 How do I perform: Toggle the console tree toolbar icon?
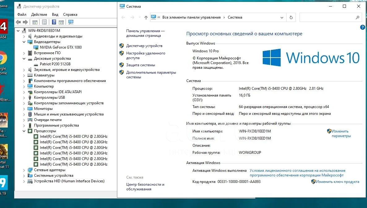point(35,22)
